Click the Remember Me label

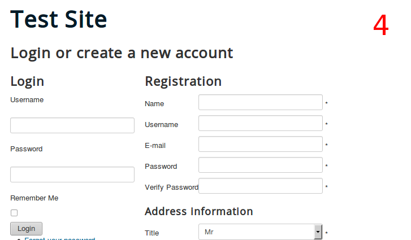point(34,198)
